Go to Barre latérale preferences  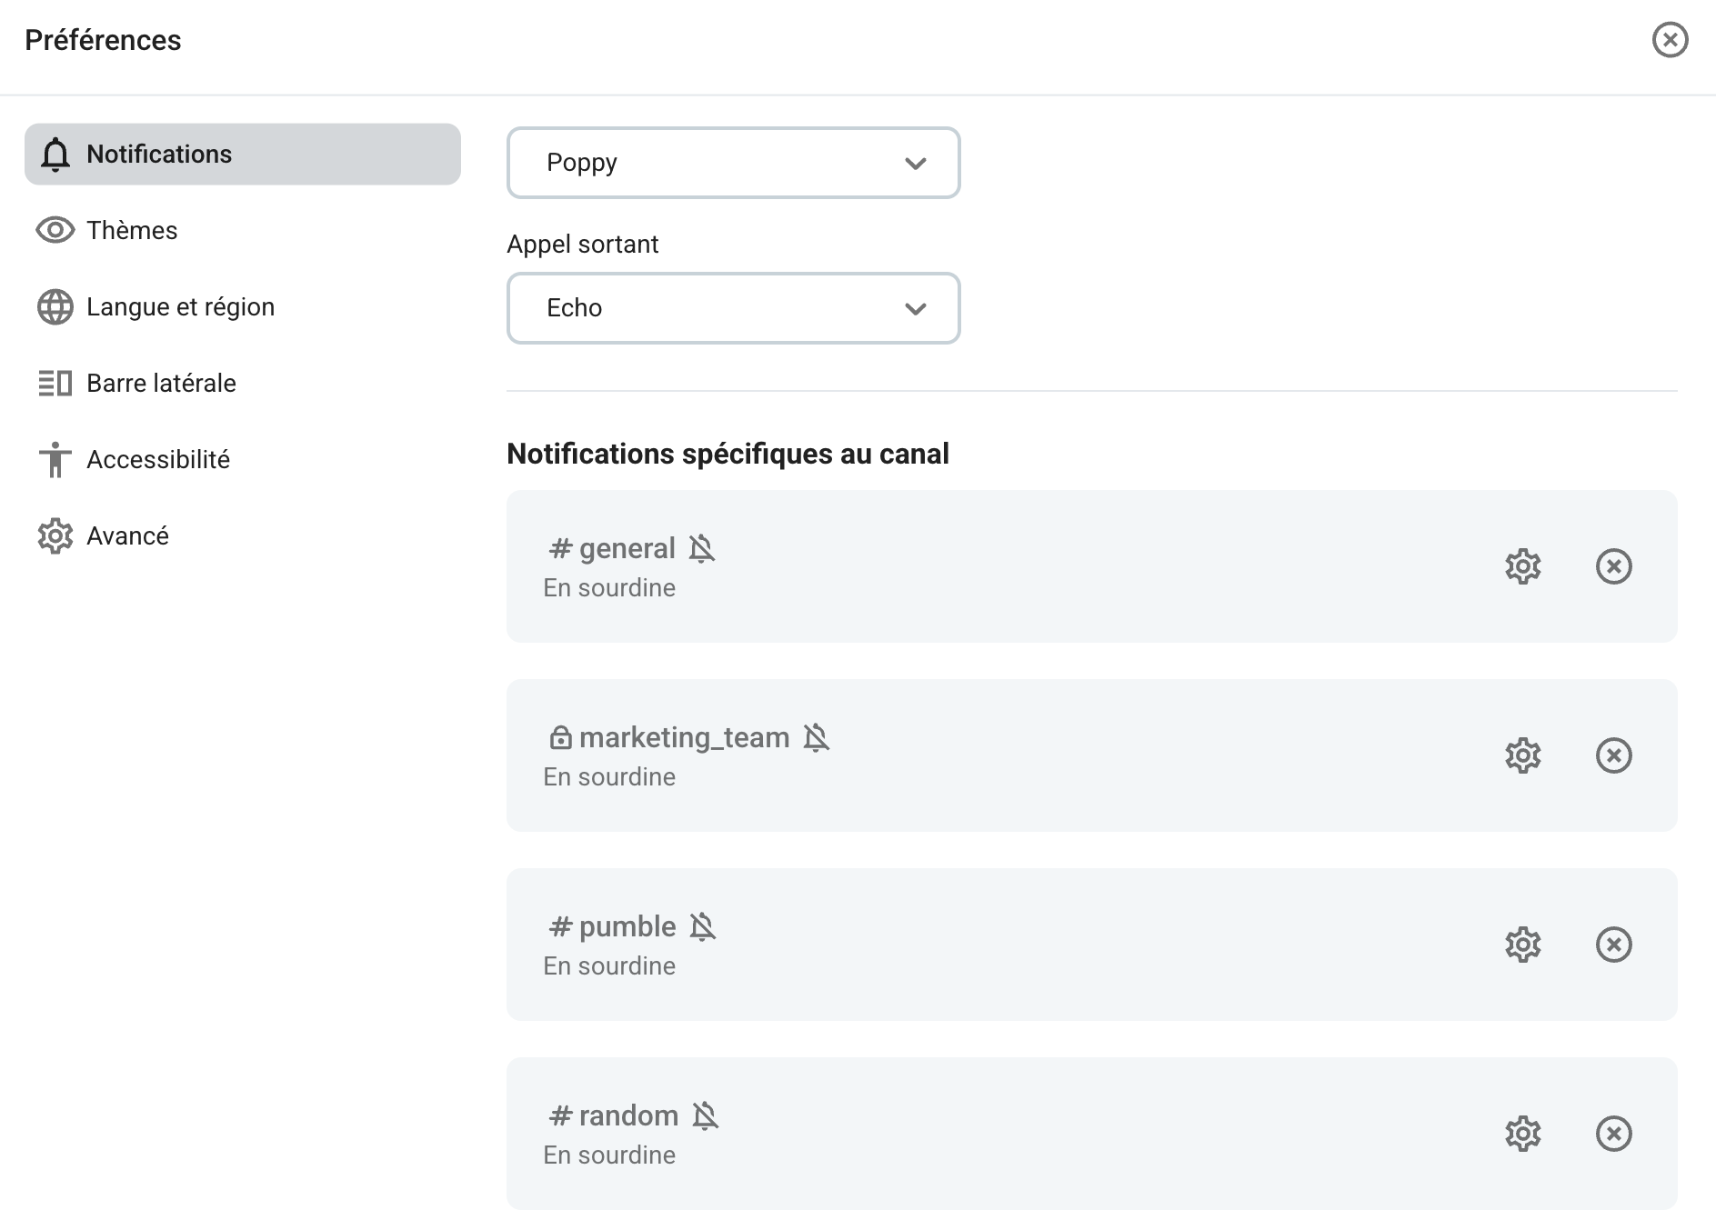(x=161, y=383)
